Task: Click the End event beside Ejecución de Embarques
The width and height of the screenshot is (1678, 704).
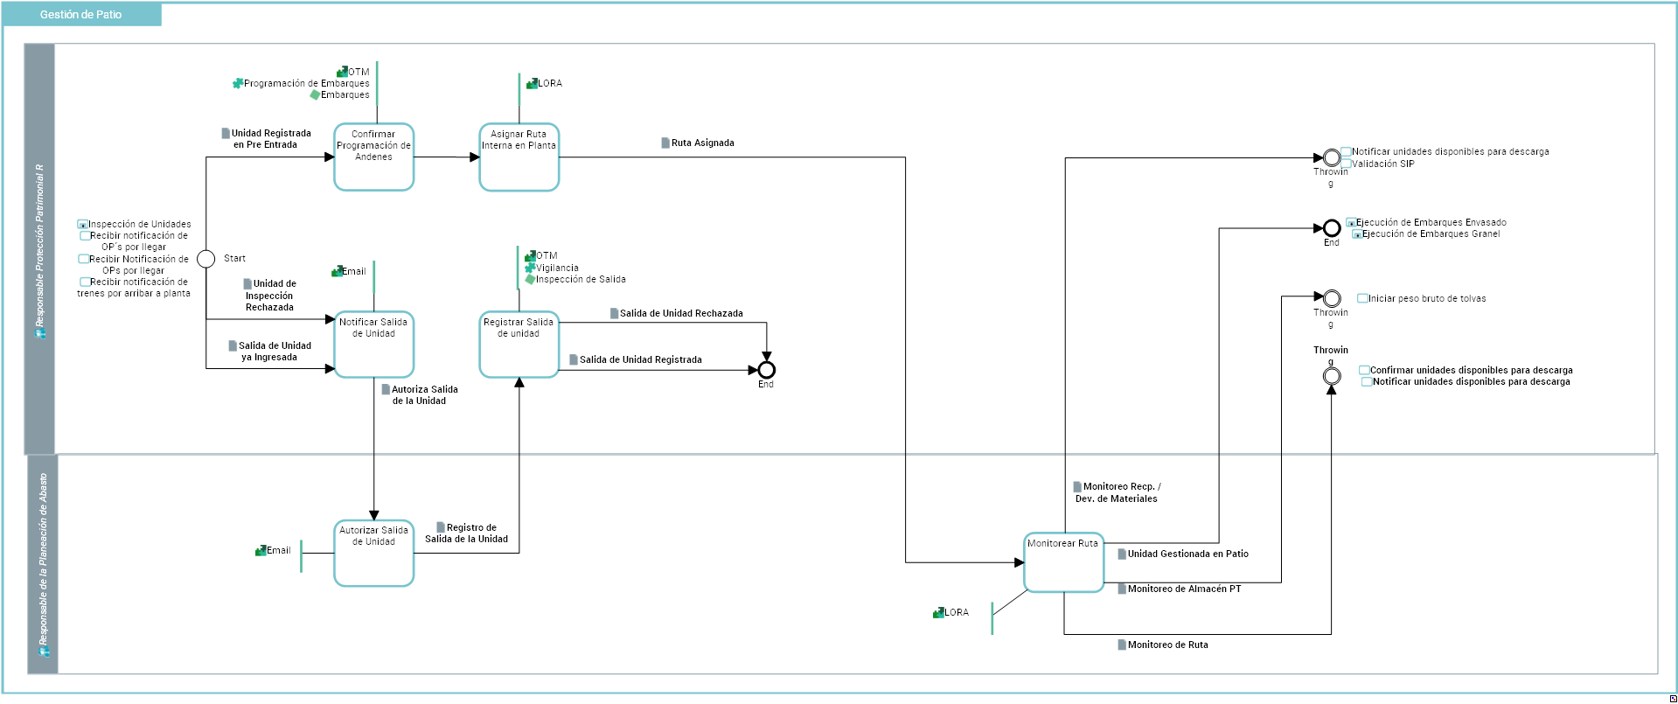Action: (1331, 228)
